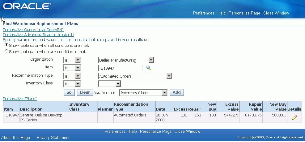Screen dimensions: 305x142
Task: Click the Go button
Action: click(69, 92)
